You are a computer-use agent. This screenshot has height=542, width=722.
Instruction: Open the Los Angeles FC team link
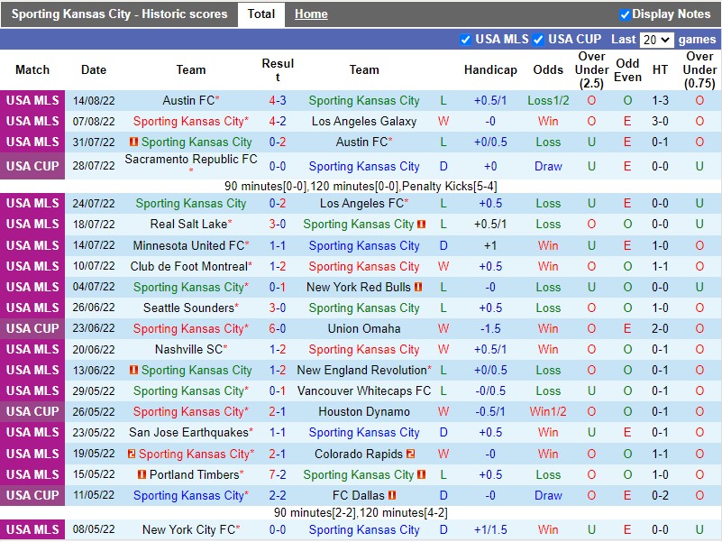pos(361,203)
